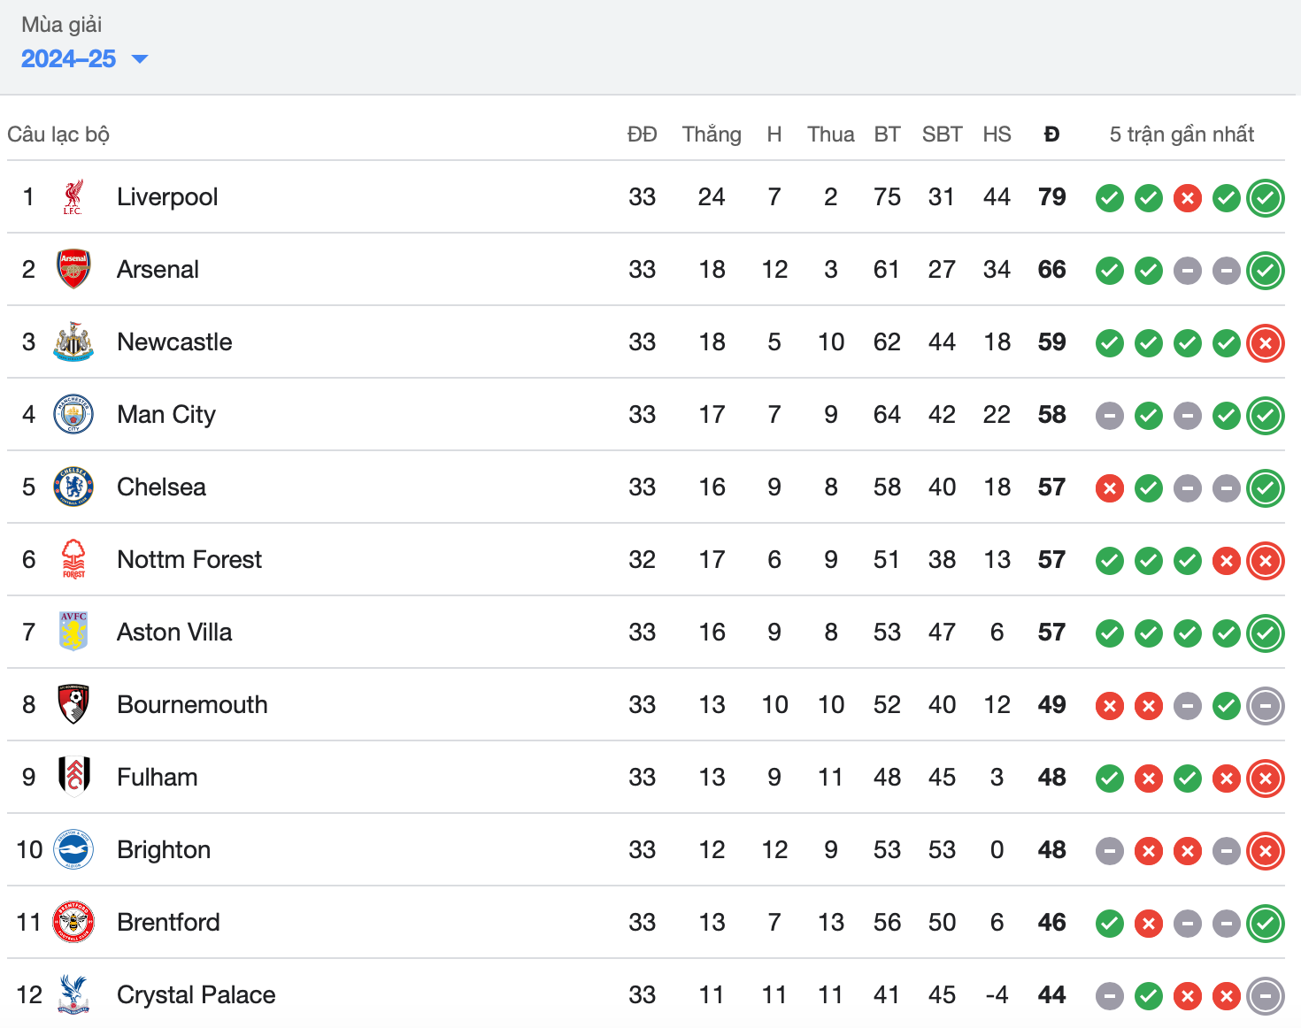Click the '5 trận gần nhất' header

(x=1182, y=134)
